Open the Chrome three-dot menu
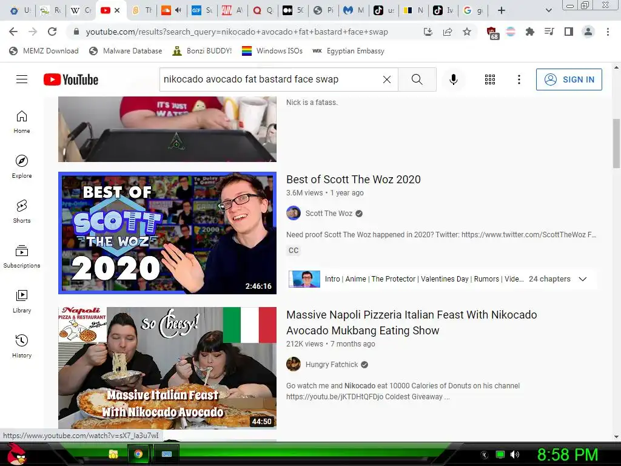 (x=608, y=32)
